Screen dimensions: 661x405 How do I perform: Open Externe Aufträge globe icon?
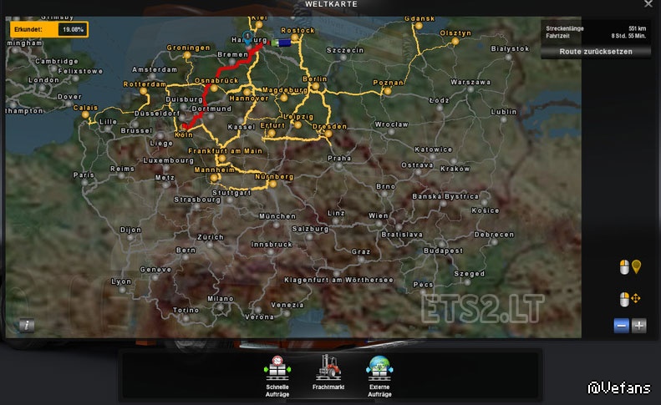pyautogui.click(x=379, y=368)
